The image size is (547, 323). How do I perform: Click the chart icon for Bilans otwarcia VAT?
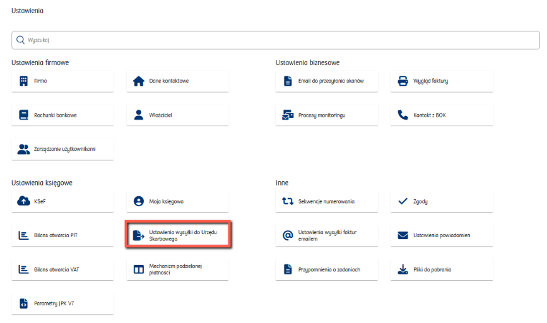point(23,269)
